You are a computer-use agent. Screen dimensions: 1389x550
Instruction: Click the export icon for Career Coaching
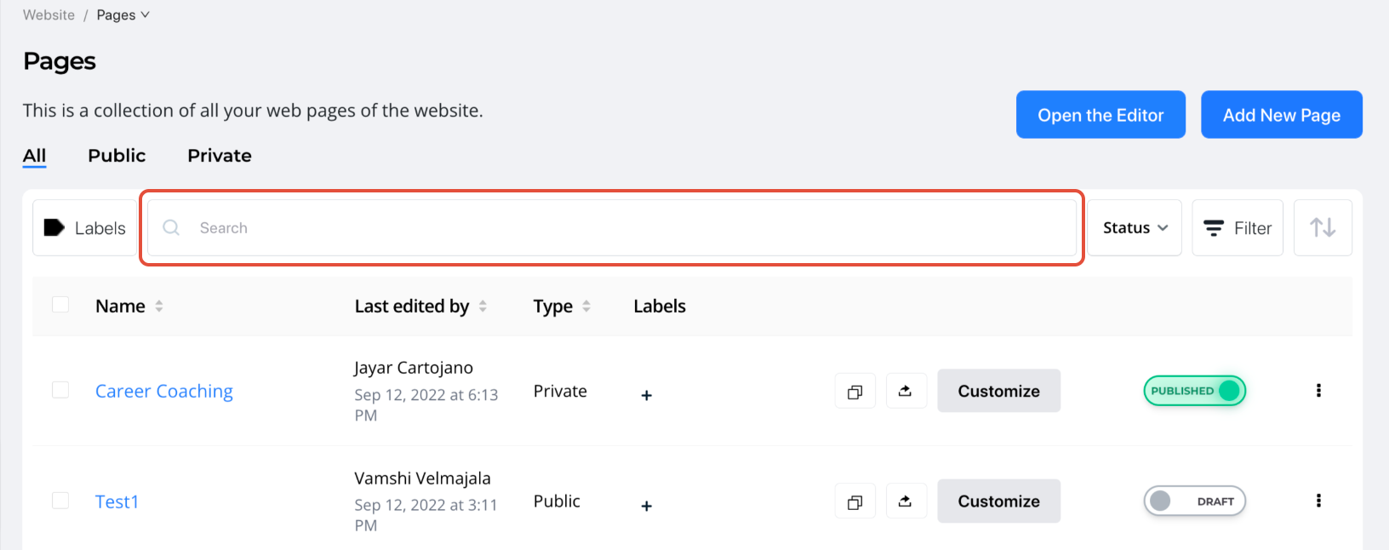click(x=906, y=392)
